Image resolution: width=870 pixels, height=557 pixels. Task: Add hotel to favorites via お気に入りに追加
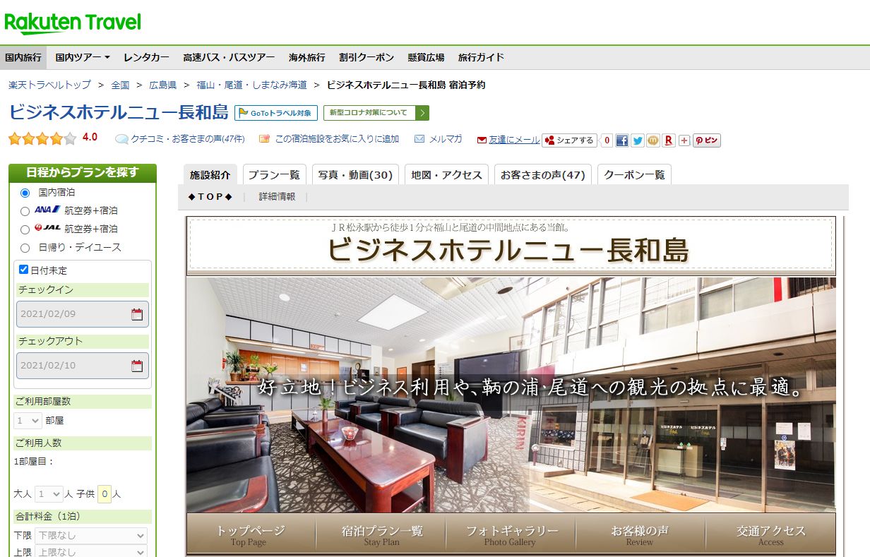[x=337, y=139]
